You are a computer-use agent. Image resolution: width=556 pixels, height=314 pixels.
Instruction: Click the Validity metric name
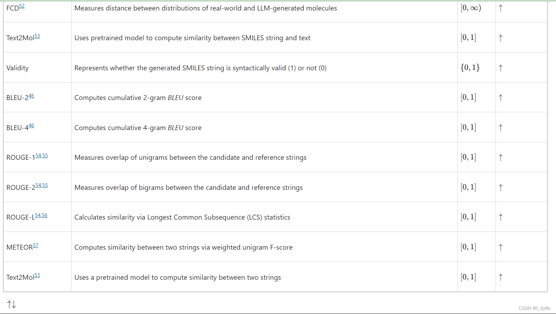[x=17, y=68]
